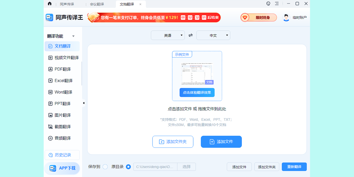Click the large blue 添加文件 button

(x=221, y=142)
